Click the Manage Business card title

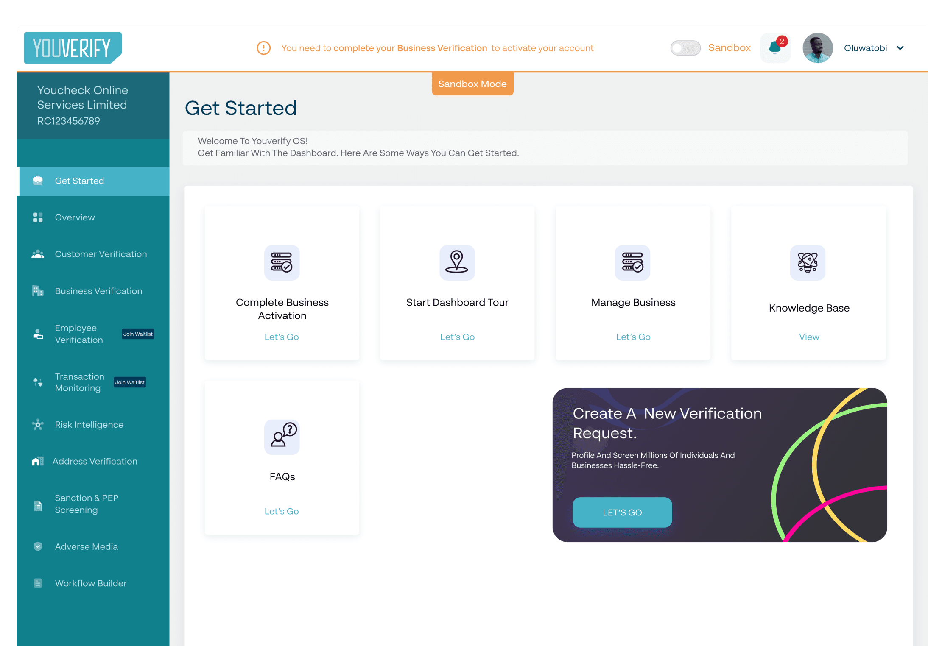coord(633,302)
